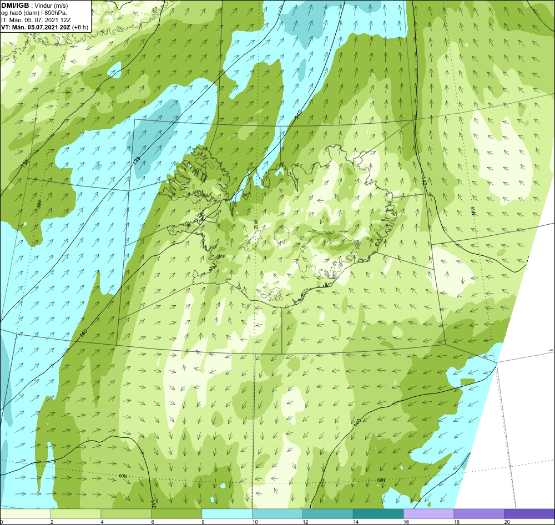The width and height of the screenshot is (555, 525).
Task: Click the '138' contour label west of Westfjords
Action: click(137, 160)
